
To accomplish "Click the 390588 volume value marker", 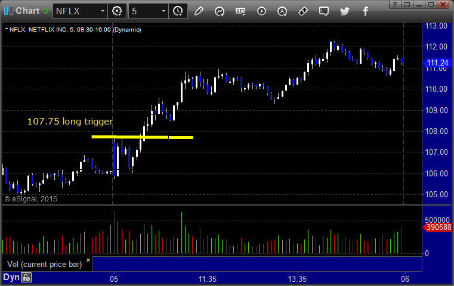I will [x=437, y=227].
